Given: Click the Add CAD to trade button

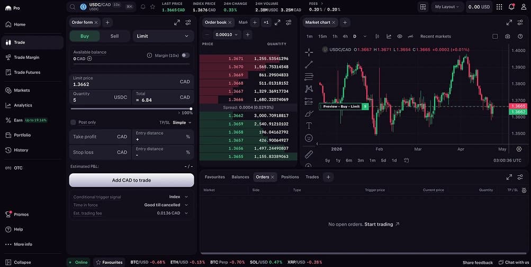Looking at the screenshot, I should 131,180.
